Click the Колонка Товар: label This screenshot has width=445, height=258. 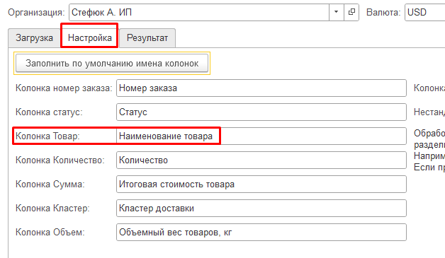47,136
